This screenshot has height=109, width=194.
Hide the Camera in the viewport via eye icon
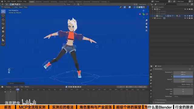(187, 18)
